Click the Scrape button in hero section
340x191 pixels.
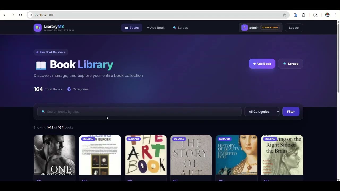(291, 64)
